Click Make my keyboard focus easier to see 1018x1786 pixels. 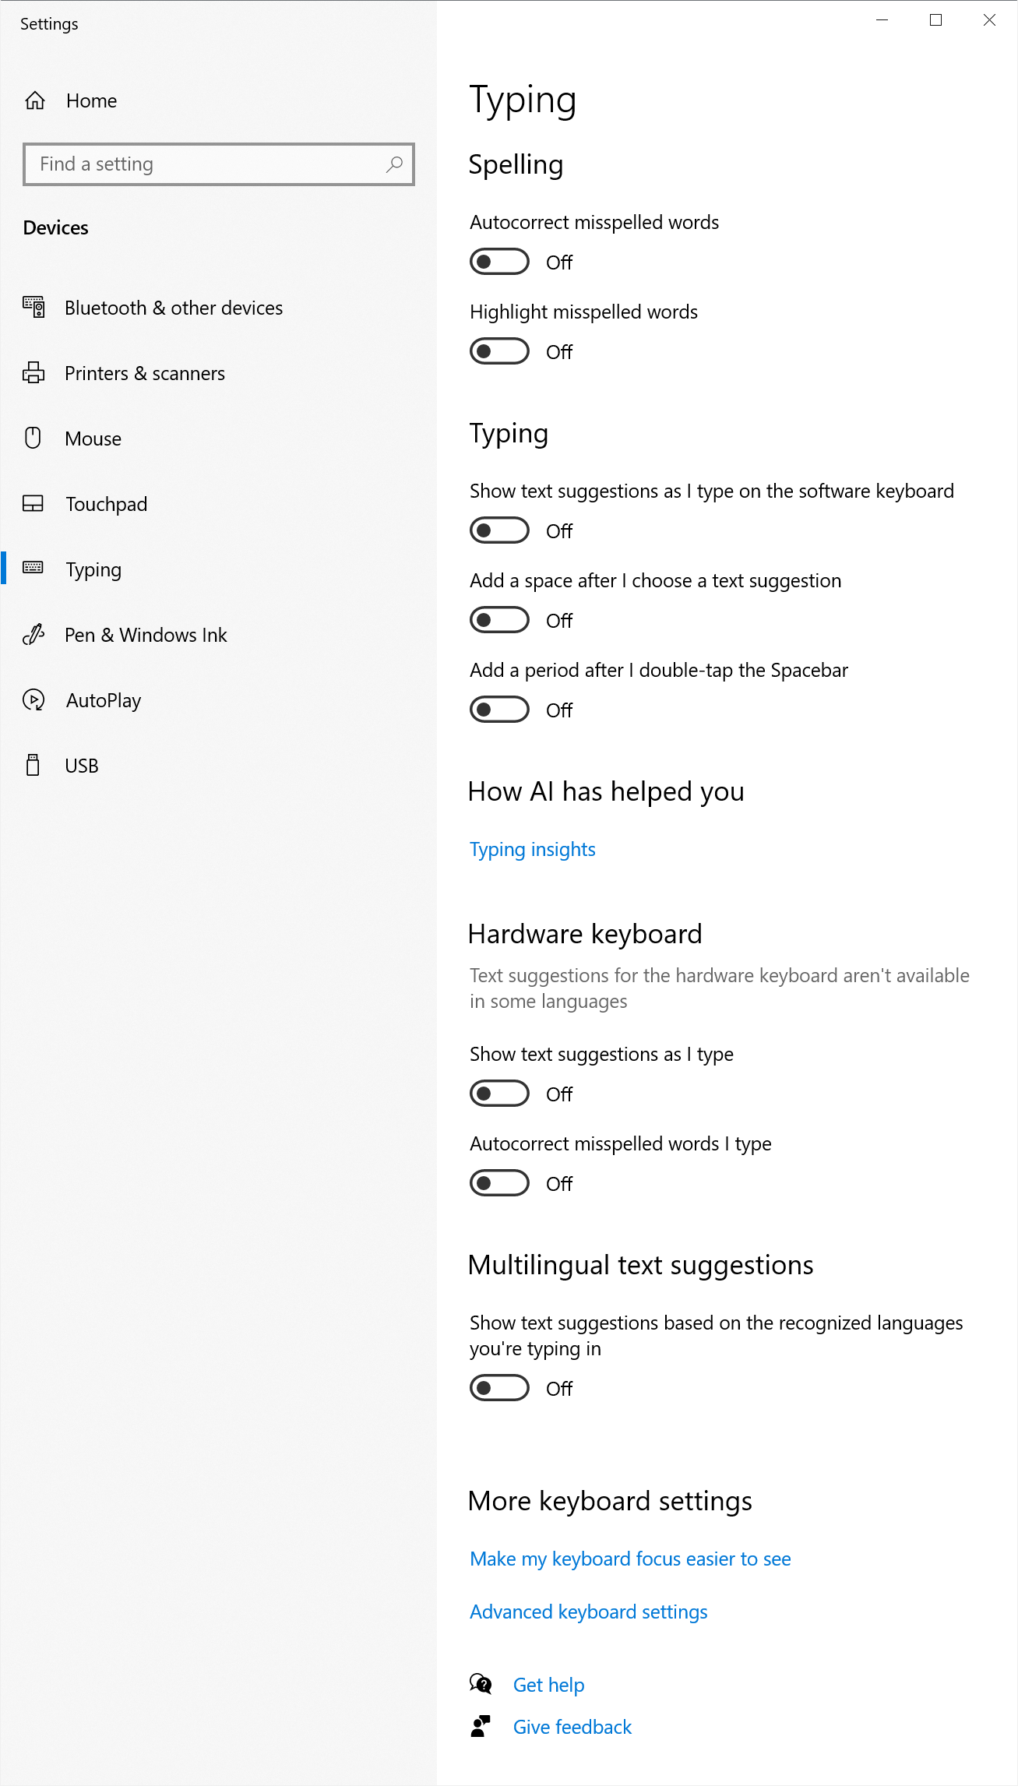coord(631,1559)
